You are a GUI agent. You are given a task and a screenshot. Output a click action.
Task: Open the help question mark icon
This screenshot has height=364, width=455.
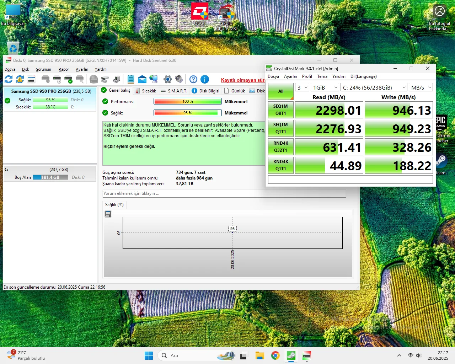coord(193,79)
